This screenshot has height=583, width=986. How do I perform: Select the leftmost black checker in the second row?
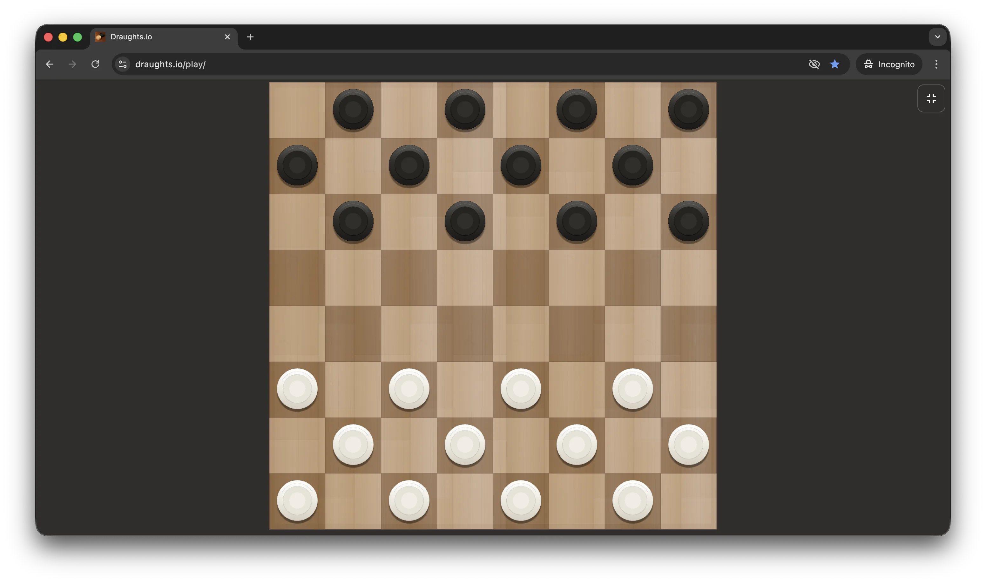pyautogui.click(x=297, y=165)
